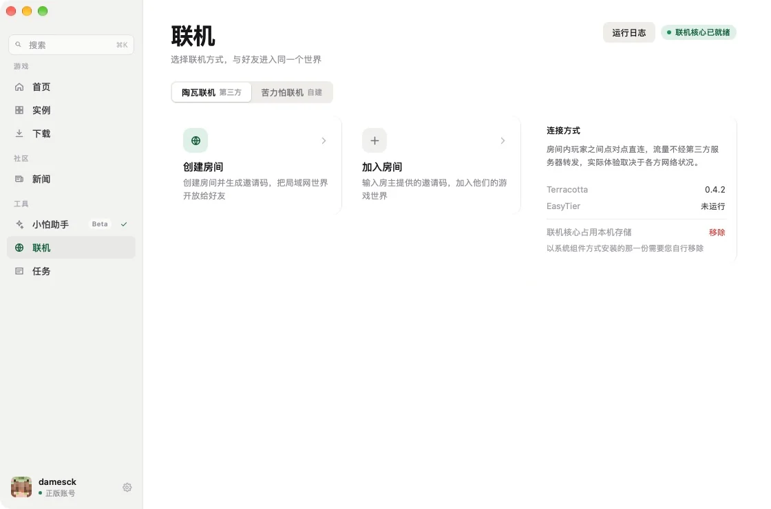The width and height of the screenshot is (771, 509).
Task: Click the EasyTier label
Action: 564,206
